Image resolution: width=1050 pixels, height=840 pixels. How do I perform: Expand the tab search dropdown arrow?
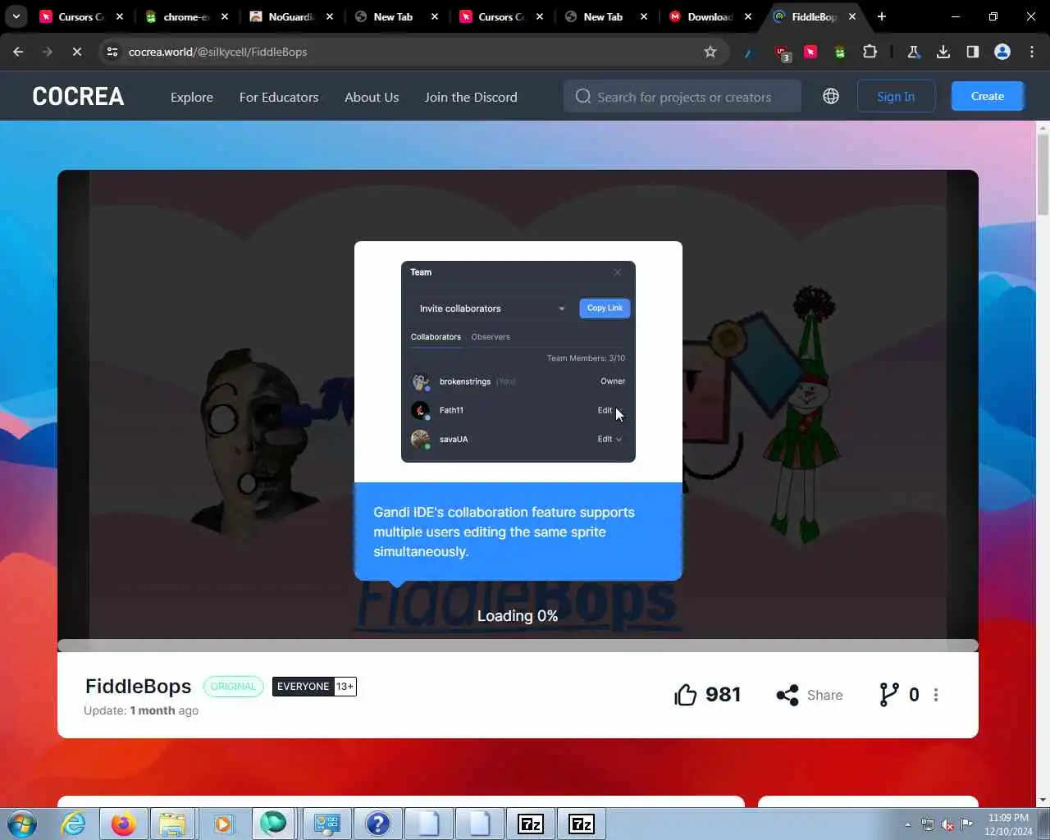[16, 16]
